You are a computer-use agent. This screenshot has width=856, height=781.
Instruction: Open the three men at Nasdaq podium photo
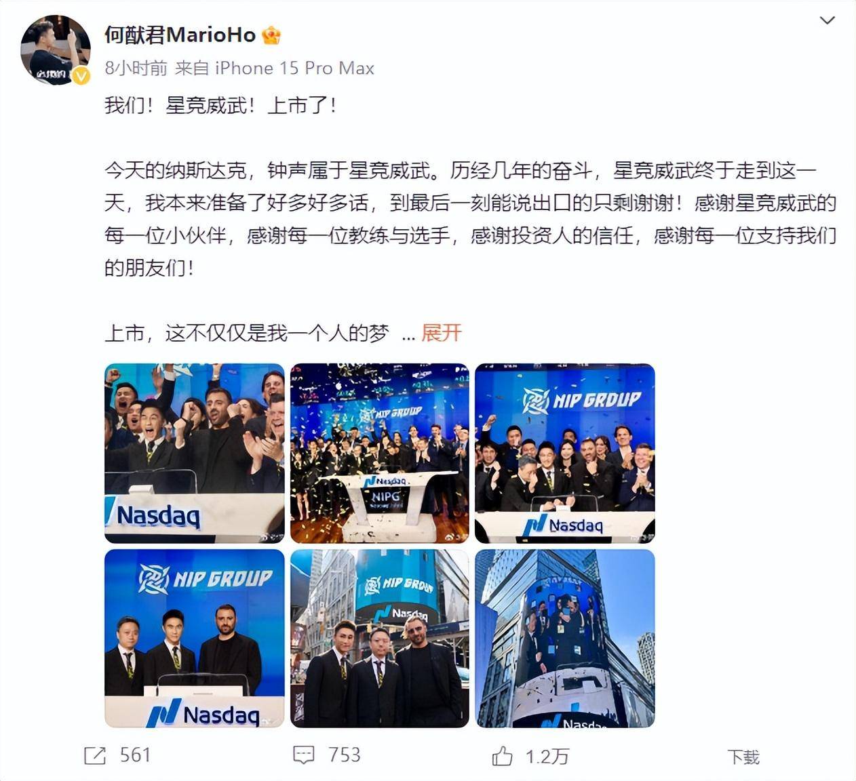195,639
